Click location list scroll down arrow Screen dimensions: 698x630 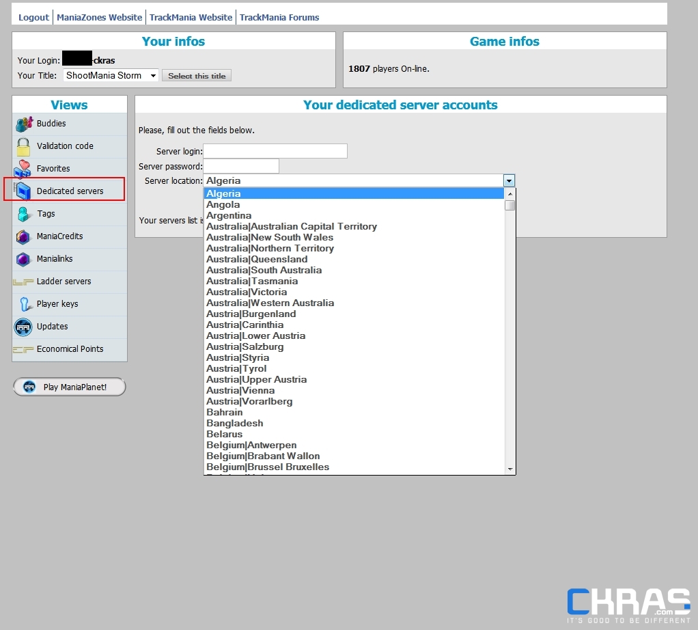tap(510, 469)
